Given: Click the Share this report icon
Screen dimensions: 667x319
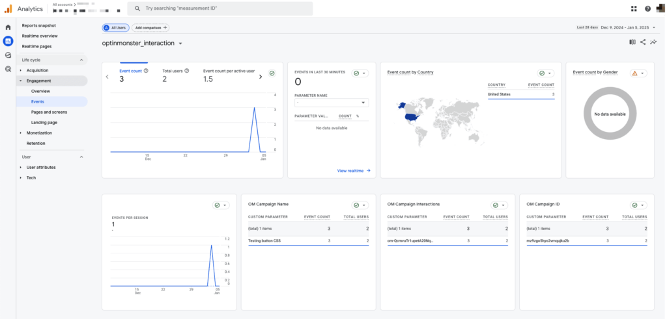Looking at the screenshot, I should 643,42.
